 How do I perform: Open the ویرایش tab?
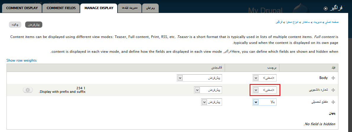(x=150, y=8)
